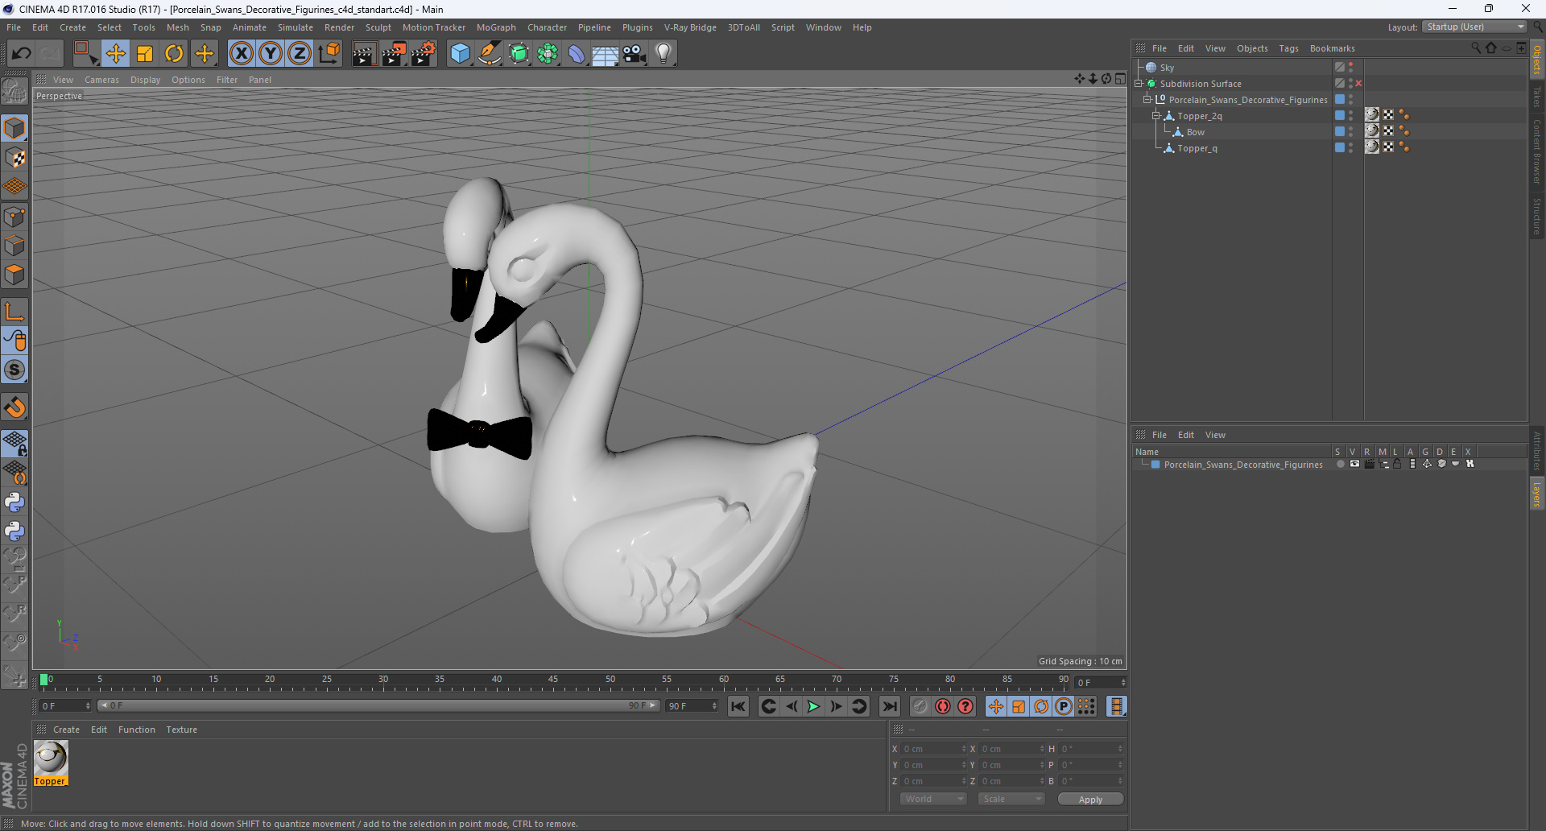Open the Floor environment icon

(x=606, y=53)
